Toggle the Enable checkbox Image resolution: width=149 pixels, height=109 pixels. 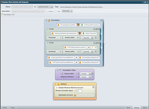47,11
